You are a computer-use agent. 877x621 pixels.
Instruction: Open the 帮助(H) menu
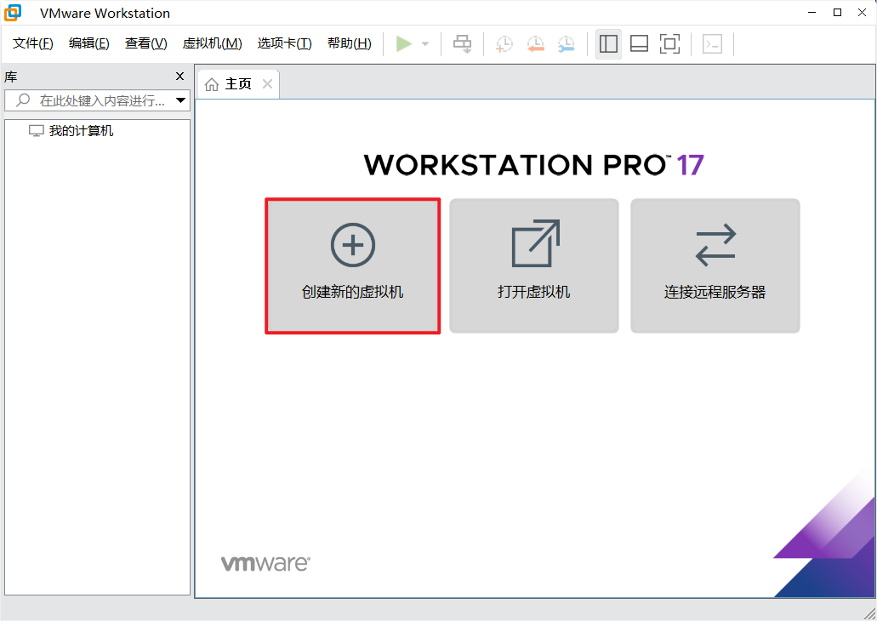click(x=349, y=43)
